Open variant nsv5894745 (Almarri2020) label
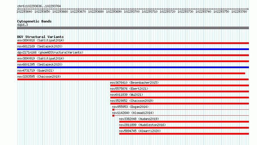The image size is (257, 145). [x=140, y=131]
